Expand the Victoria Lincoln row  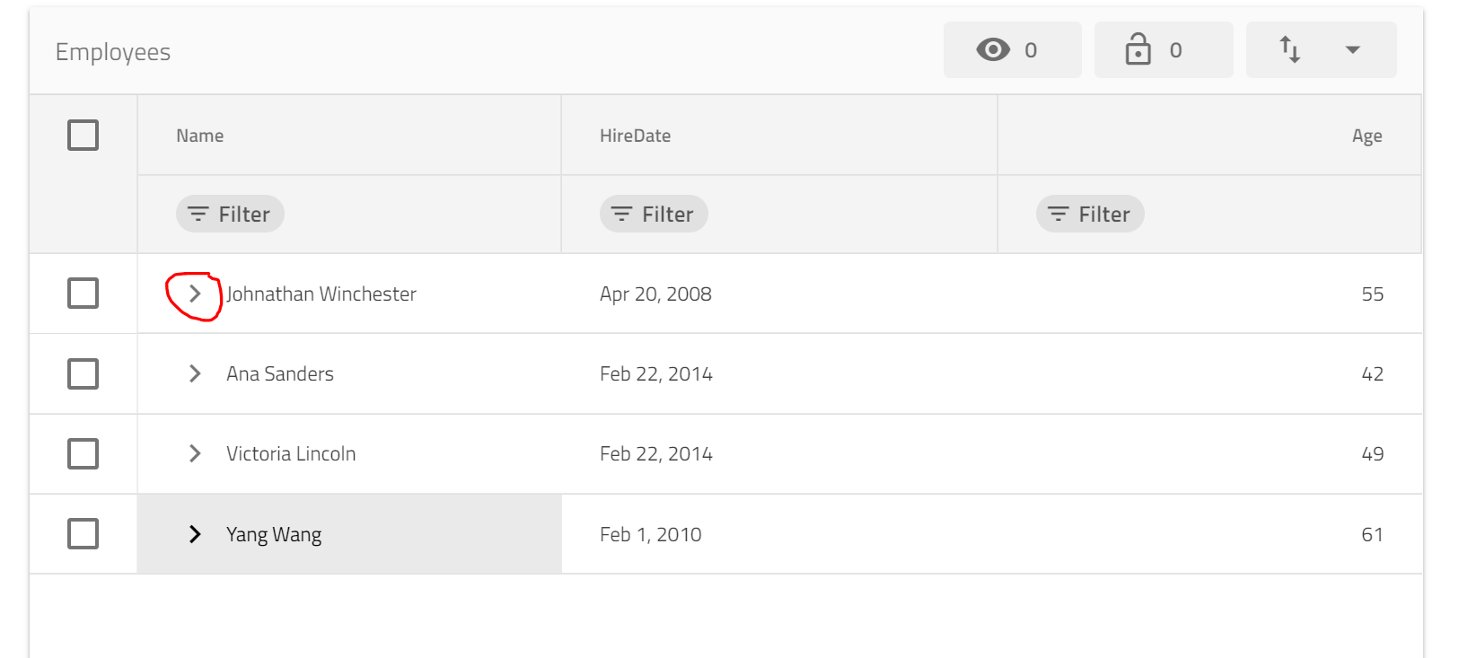(x=194, y=453)
